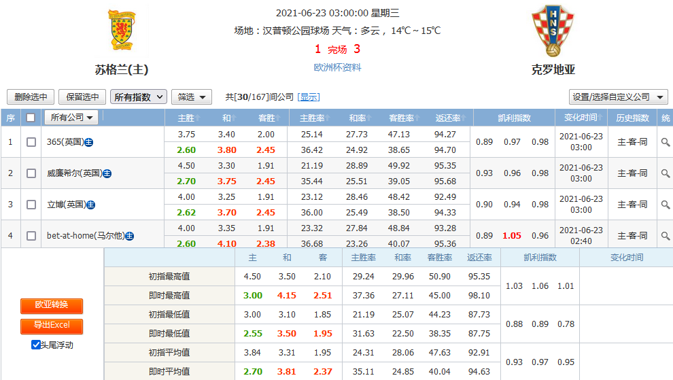Sort by 客胜率 column
The image size is (673, 380).
[x=404, y=118]
